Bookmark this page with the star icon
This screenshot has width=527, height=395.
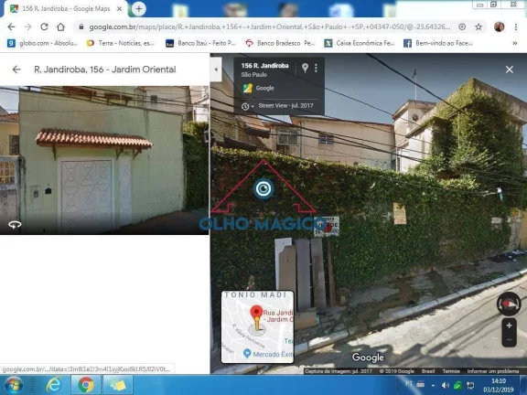tap(479, 27)
